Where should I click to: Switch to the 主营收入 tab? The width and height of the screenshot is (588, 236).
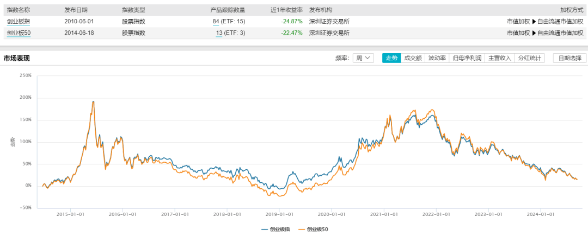pyautogui.click(x=499, y=58)
